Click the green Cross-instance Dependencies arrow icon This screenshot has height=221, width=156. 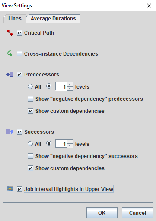[x=10, y=53]
